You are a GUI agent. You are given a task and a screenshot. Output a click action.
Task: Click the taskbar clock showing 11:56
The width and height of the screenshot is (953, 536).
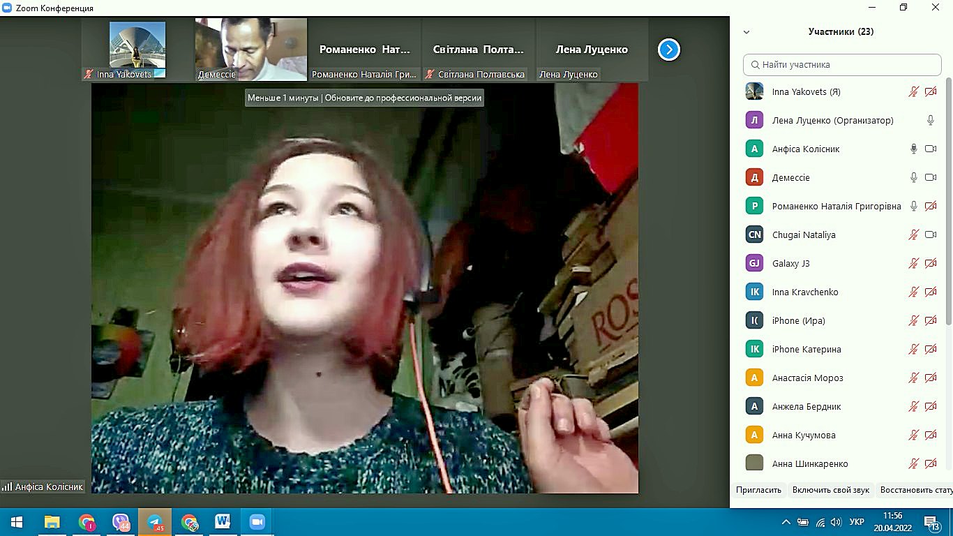coord(892,516)
